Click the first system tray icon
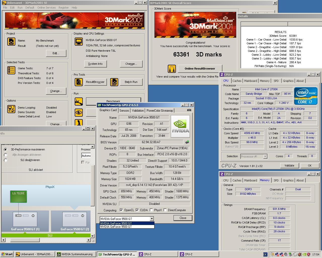322x258 pixels. coord(272,254)
